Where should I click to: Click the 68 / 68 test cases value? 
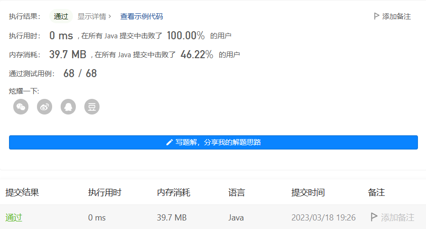tap(80, 73)
